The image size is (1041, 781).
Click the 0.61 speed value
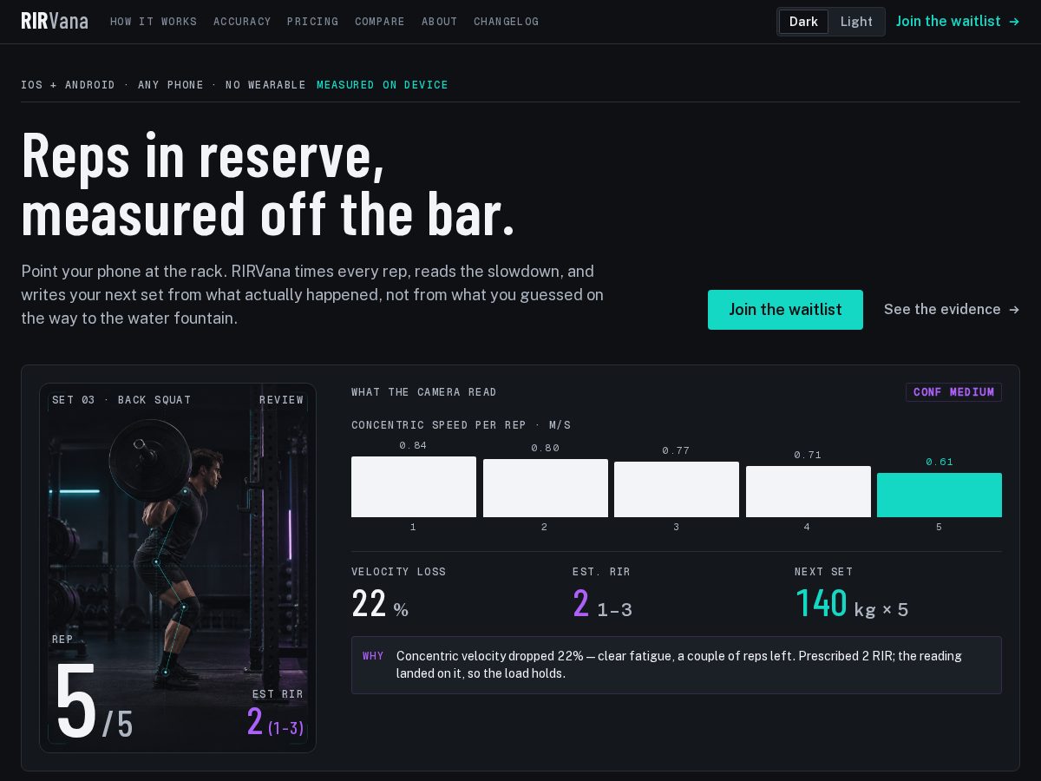click(940, 462)
